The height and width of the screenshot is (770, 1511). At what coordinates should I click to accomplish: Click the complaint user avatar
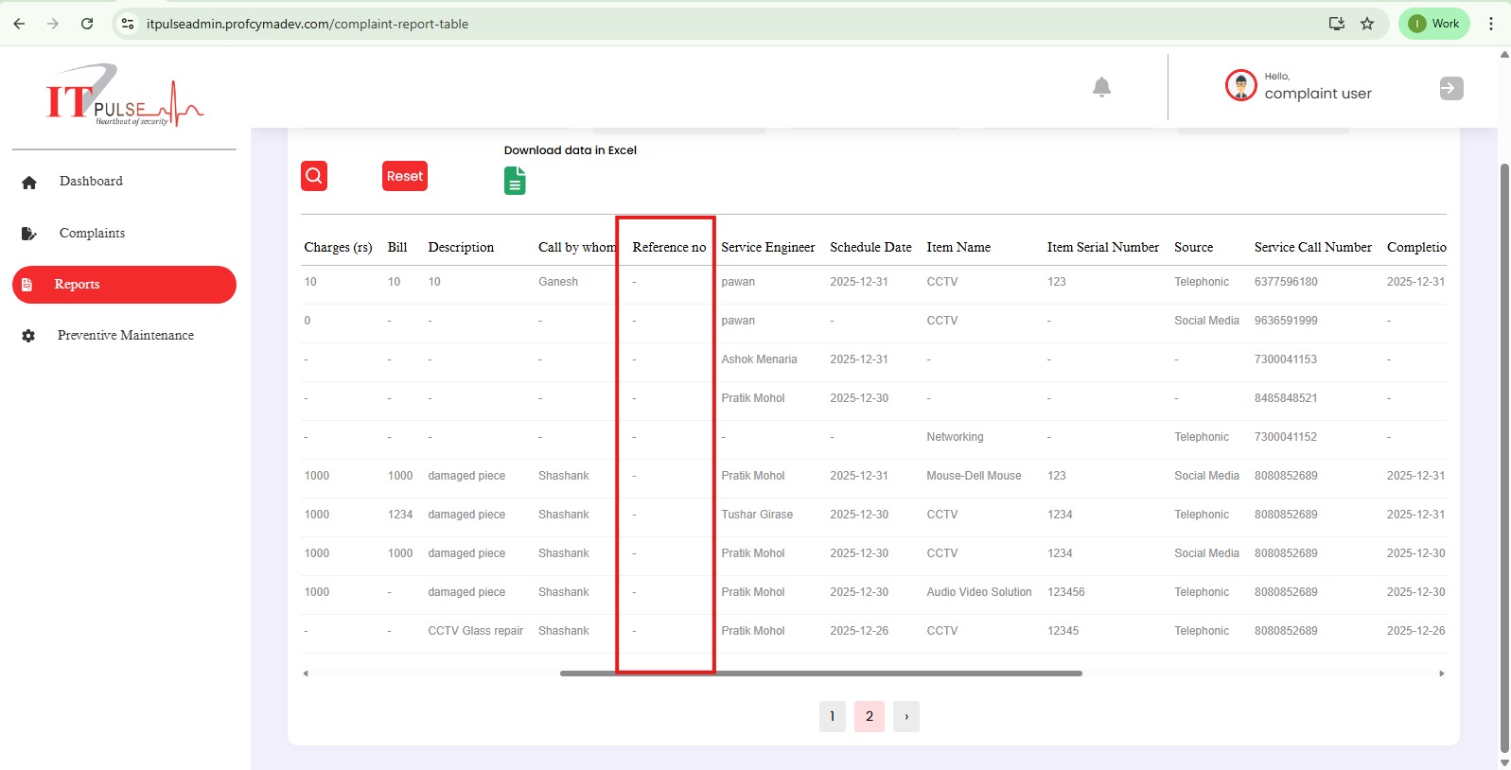click(x=1240, y=86)
